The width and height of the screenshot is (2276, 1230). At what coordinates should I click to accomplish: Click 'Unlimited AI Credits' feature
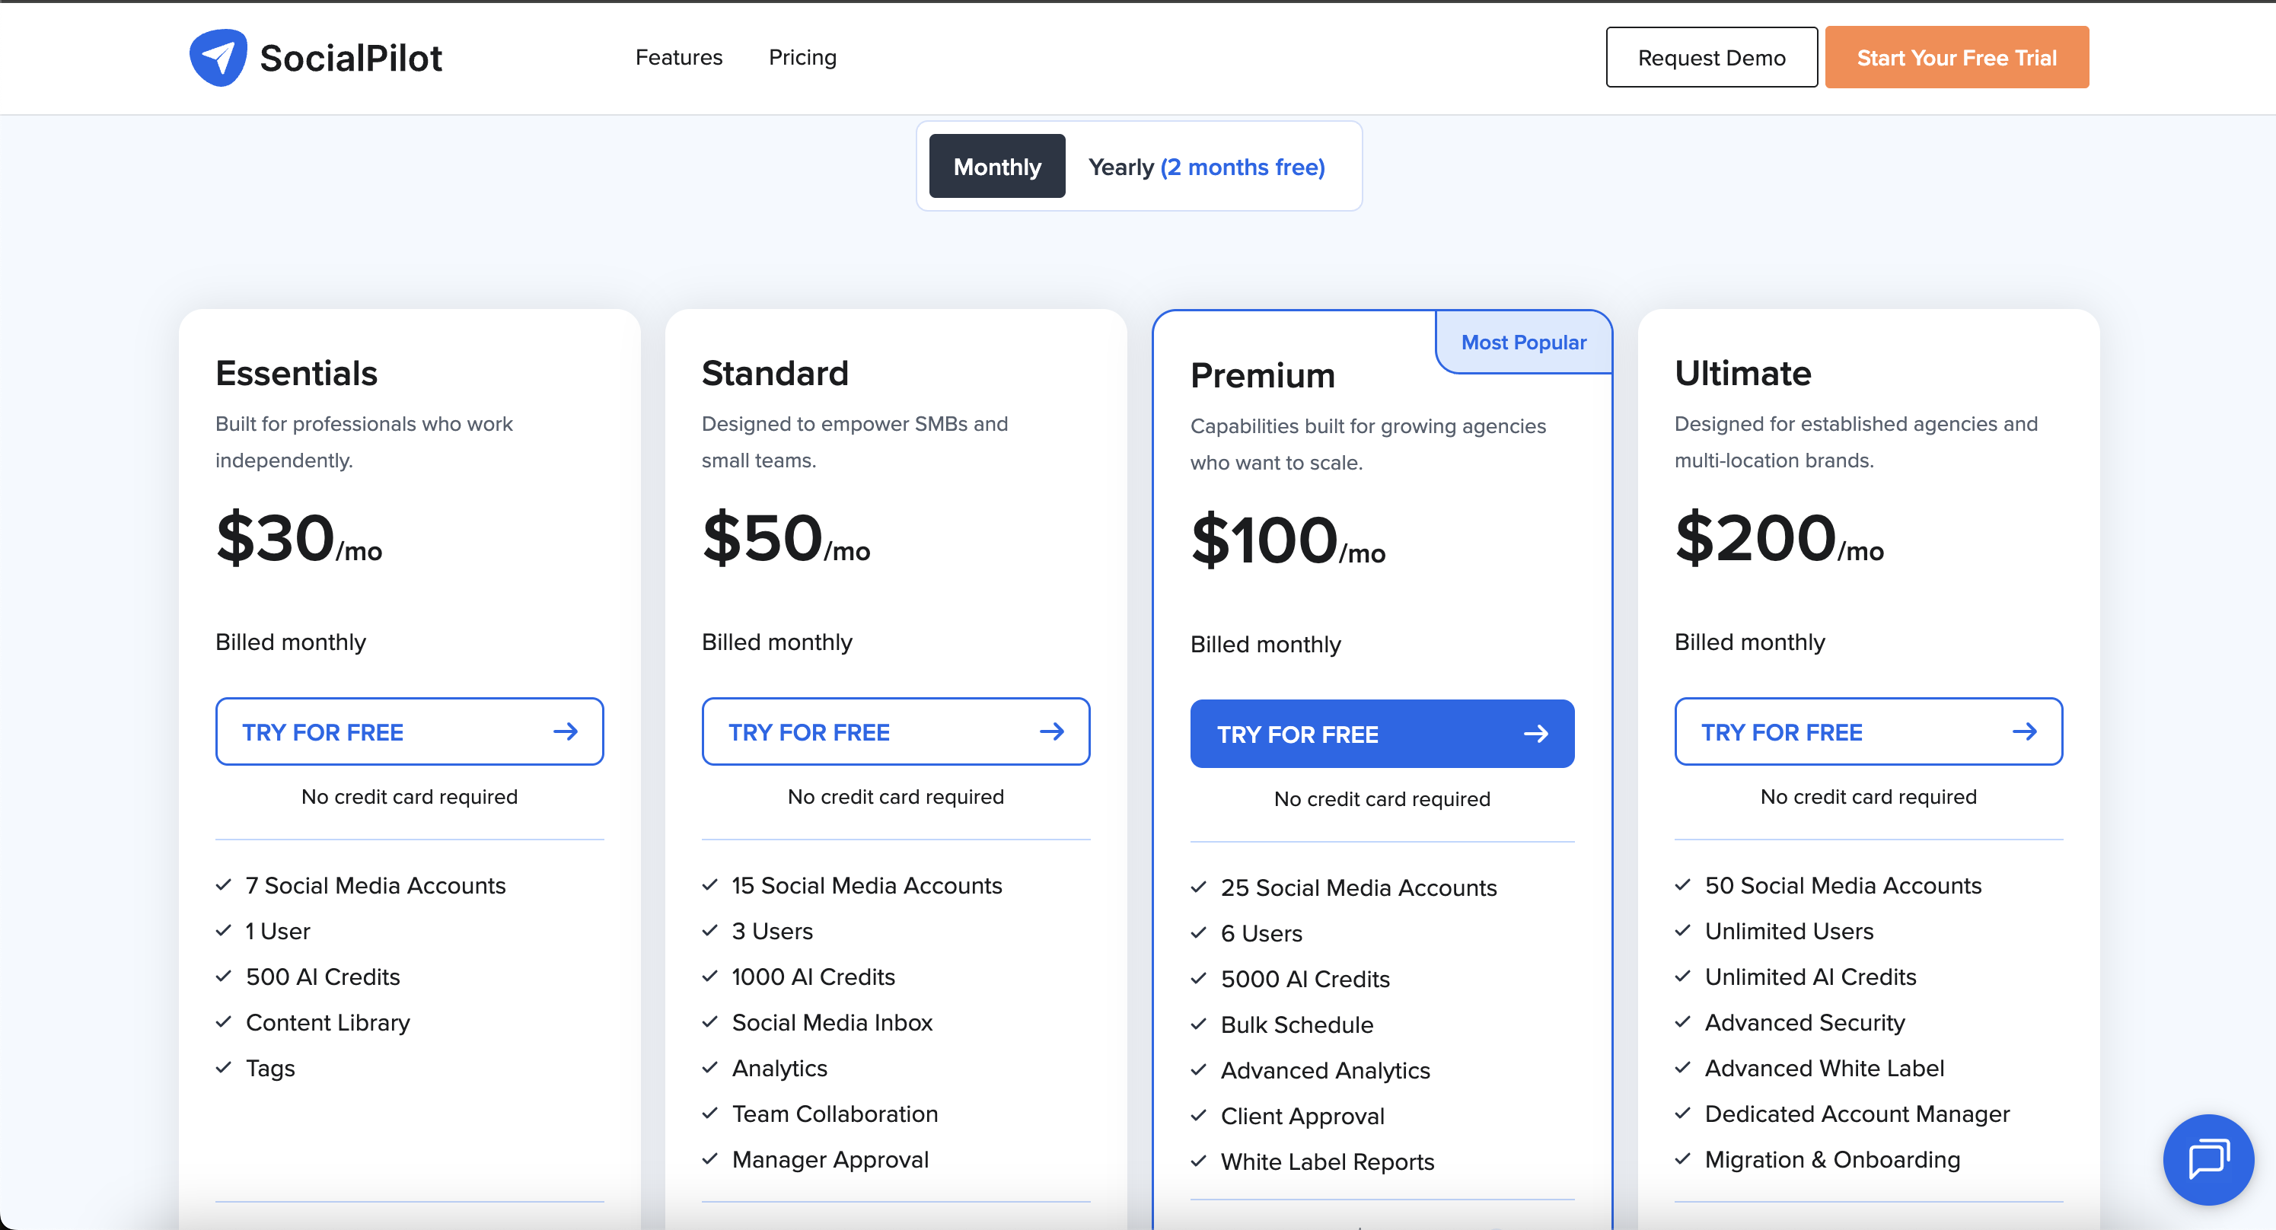pos(1810,977)
